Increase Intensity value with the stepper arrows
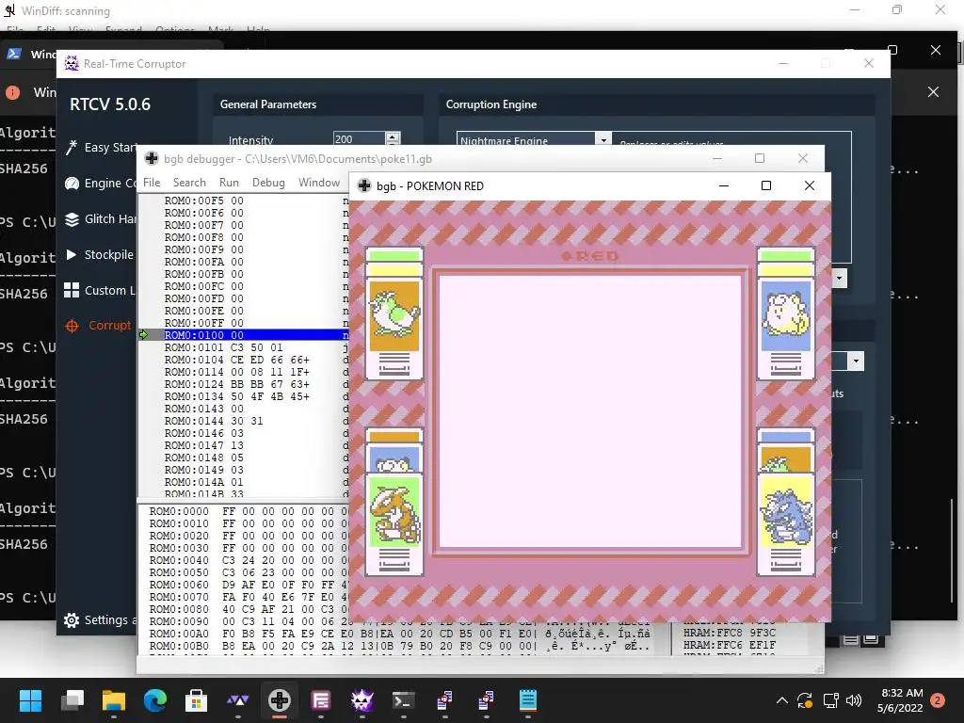Screen dimensions: 964x723 tap(393, 136)
